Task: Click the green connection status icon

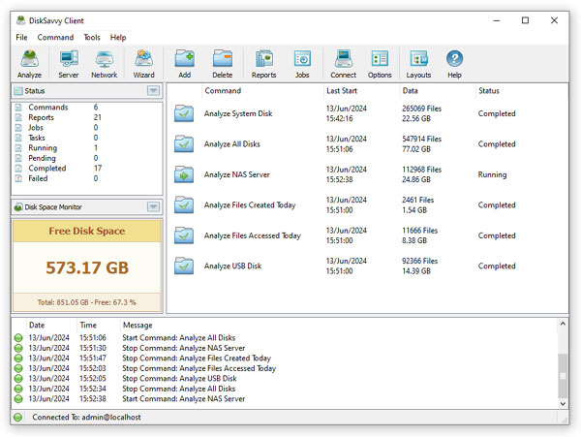Action: click(17, 417)
